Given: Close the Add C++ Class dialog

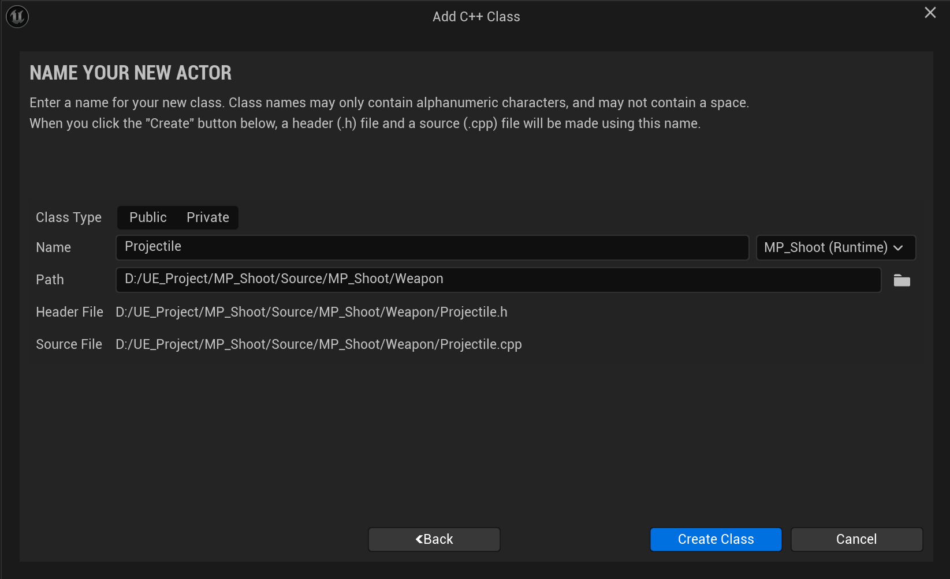Looking at the screenshot, I should click(930, 13).
